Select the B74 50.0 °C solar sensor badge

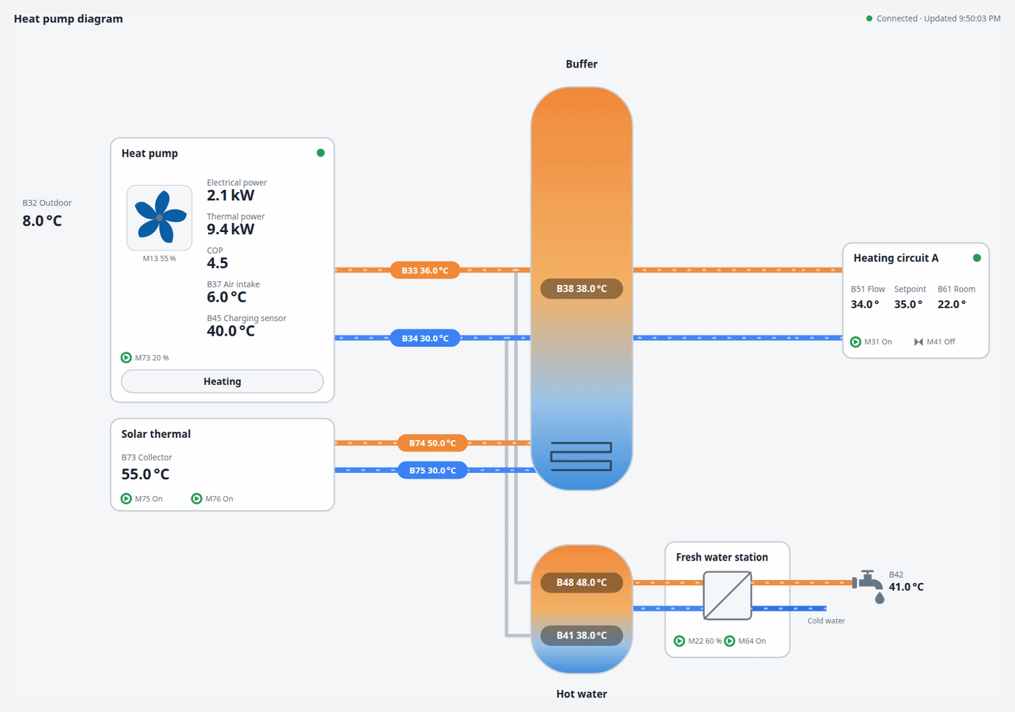432,443
